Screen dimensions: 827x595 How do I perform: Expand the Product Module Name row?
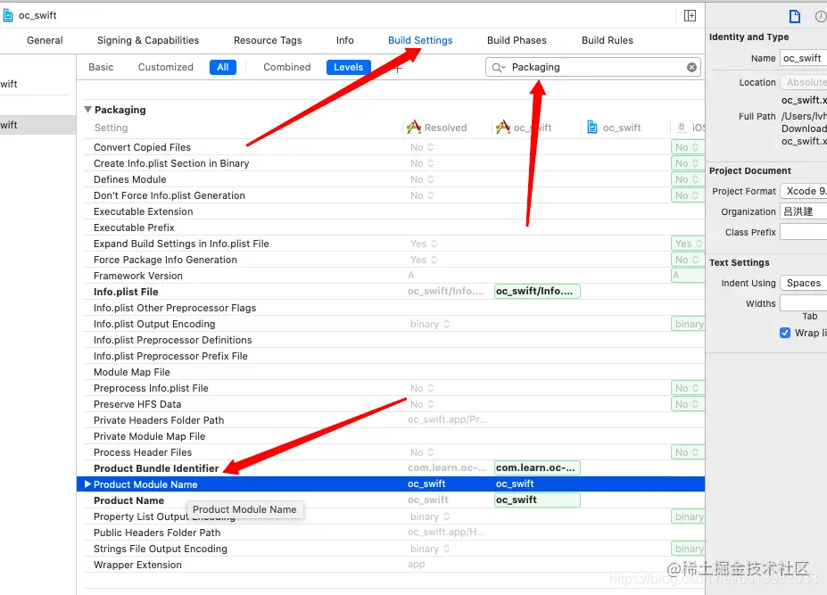(87, 483)
